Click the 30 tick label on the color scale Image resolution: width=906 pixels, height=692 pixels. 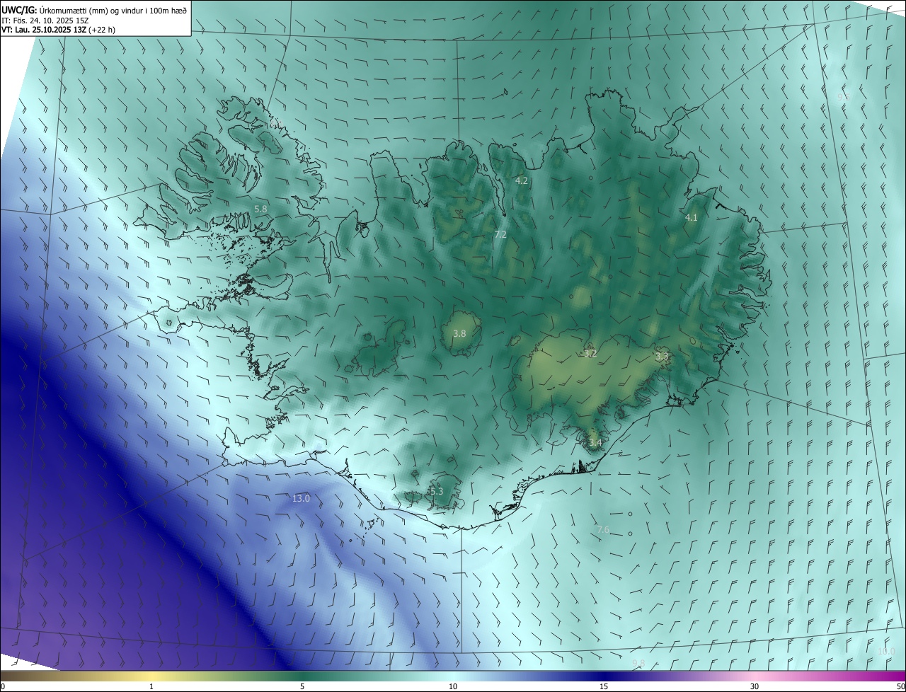point(755,687)
